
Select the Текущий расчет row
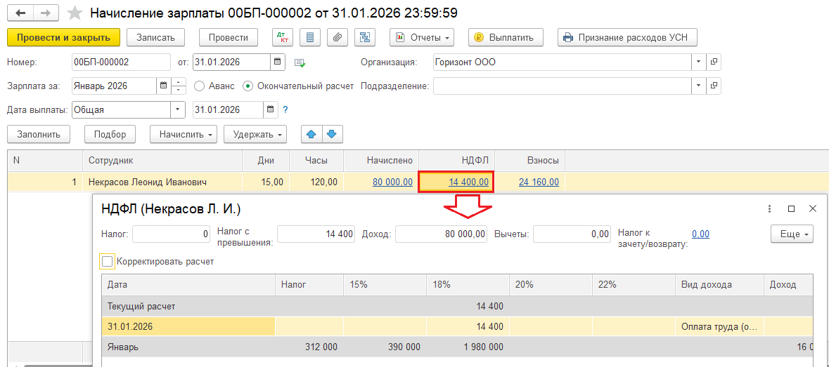457,306
